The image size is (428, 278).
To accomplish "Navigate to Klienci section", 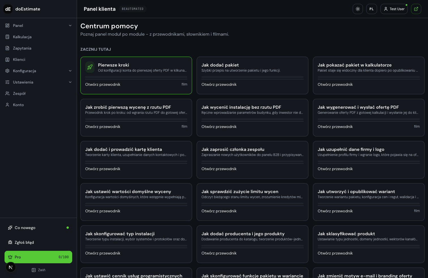I will [38, 59].
